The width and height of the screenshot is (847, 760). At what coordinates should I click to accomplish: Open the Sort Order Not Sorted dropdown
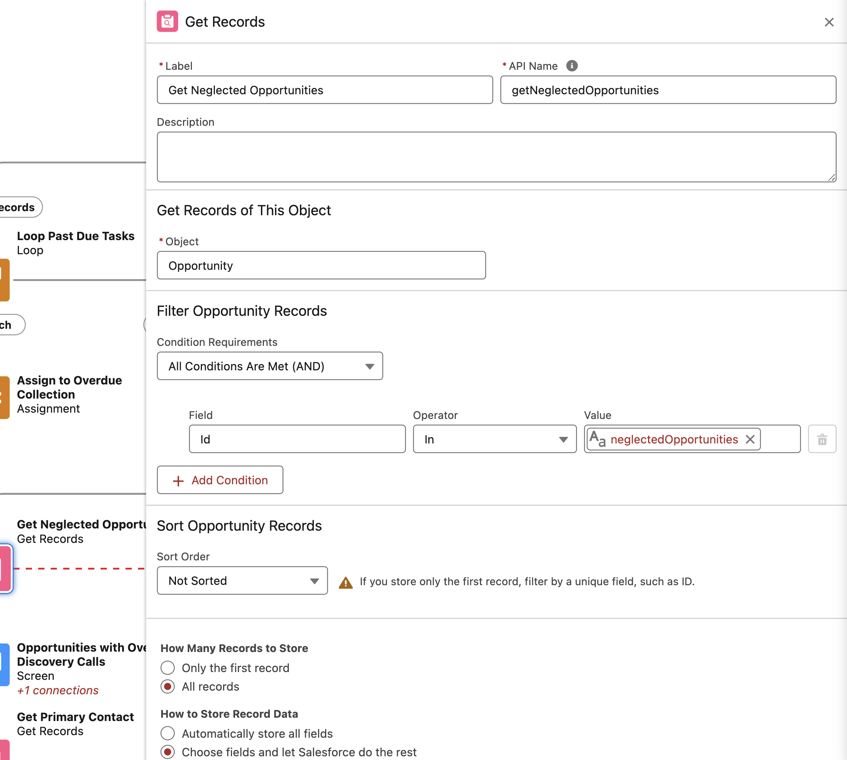(x=242, y=580)
